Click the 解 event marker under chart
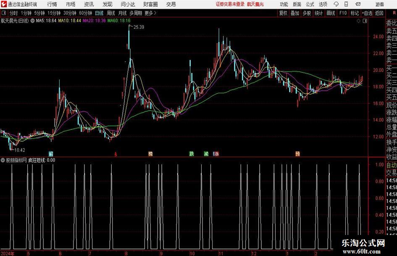Image resolution: width=397 pixels, height=256 pixels. click(51, 154)
